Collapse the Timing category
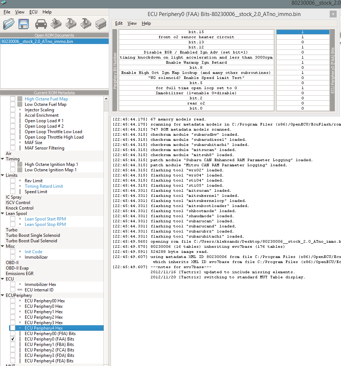 coord(3,159)
